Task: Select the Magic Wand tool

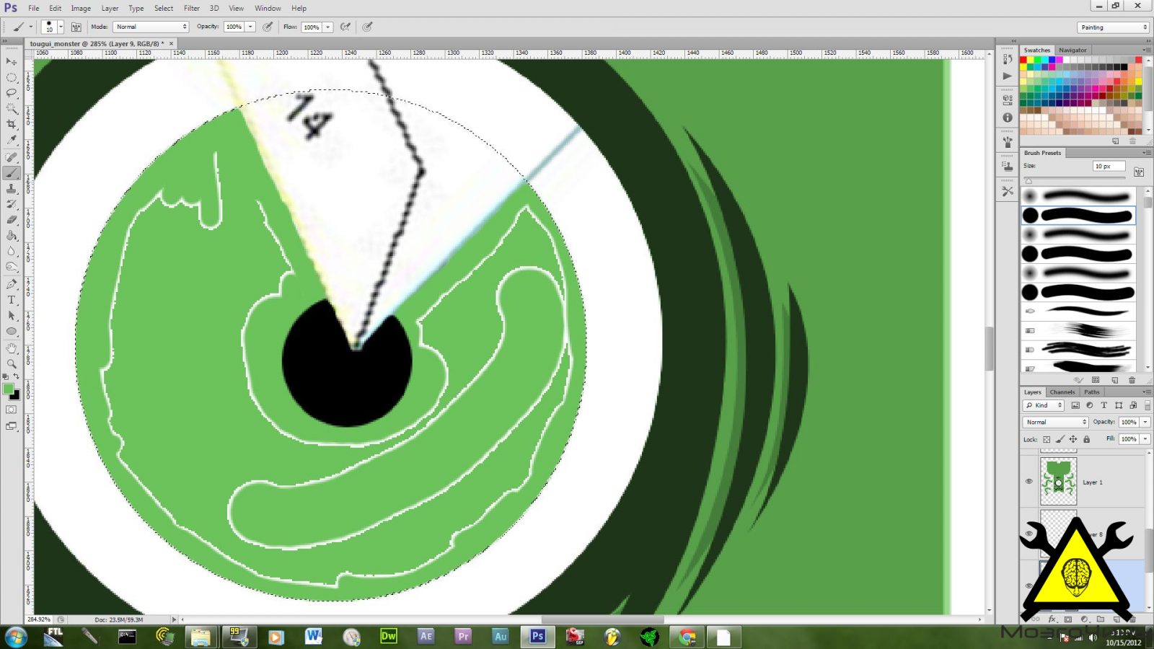Action: click(12, 109)
